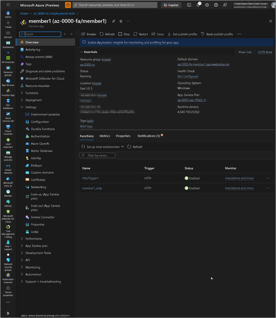Open the notifications bell icon
The image size is (276, 318).
[198, 5]
